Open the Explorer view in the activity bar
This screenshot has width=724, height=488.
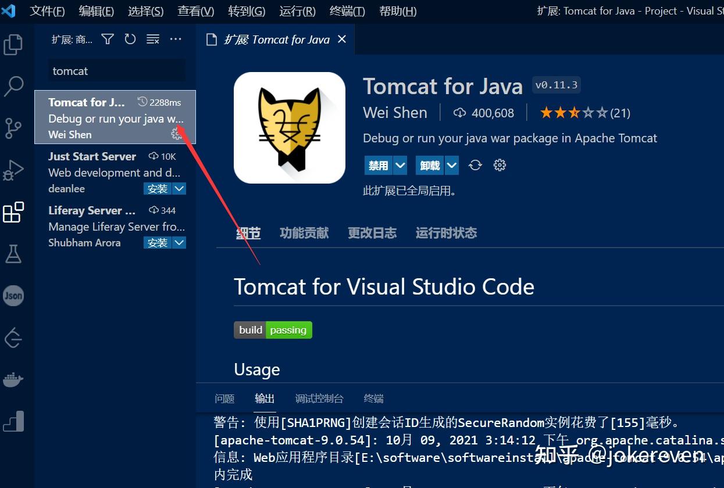pyautogui.click(x=13, y=44)
